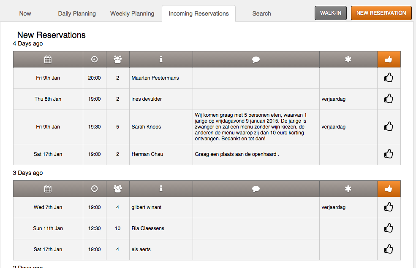Approve Ria Claessens reservation thumbs-up
Image resolution: width=416 pixels, height=268 pixels.
pyautogui.click(x=389, y=228)
